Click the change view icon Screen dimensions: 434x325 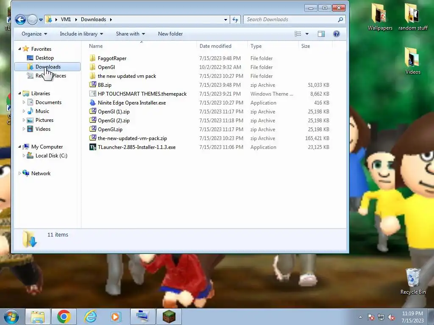click(298, 34)
